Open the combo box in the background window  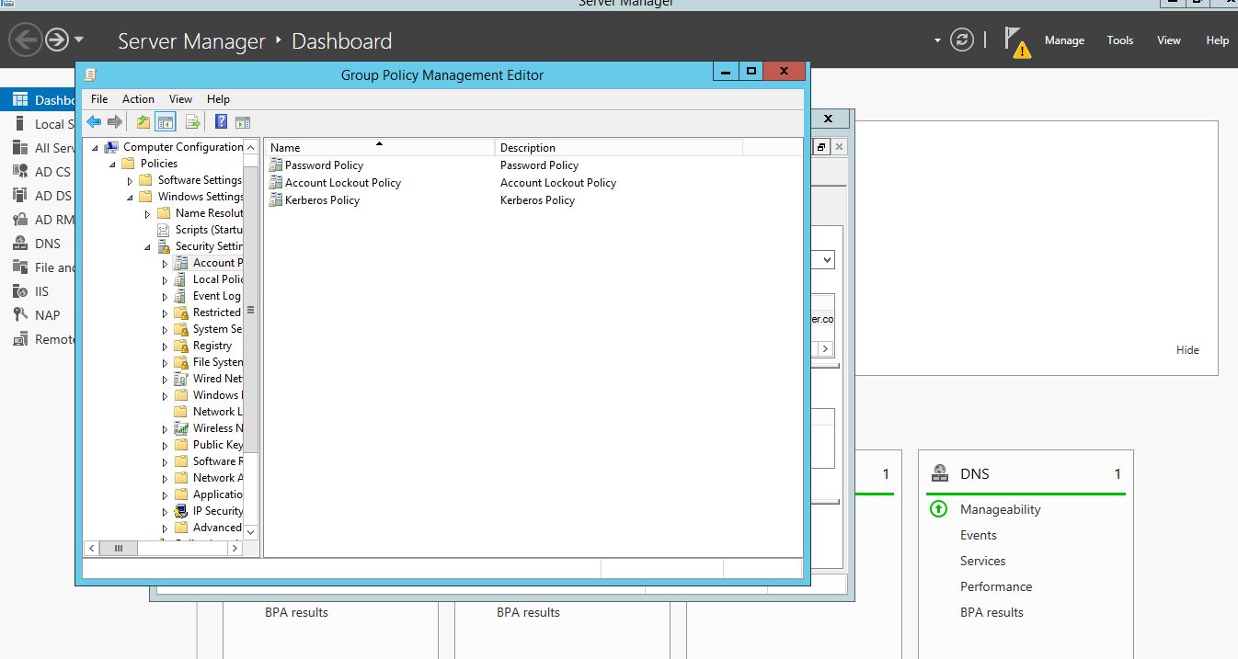pos(826,260)
